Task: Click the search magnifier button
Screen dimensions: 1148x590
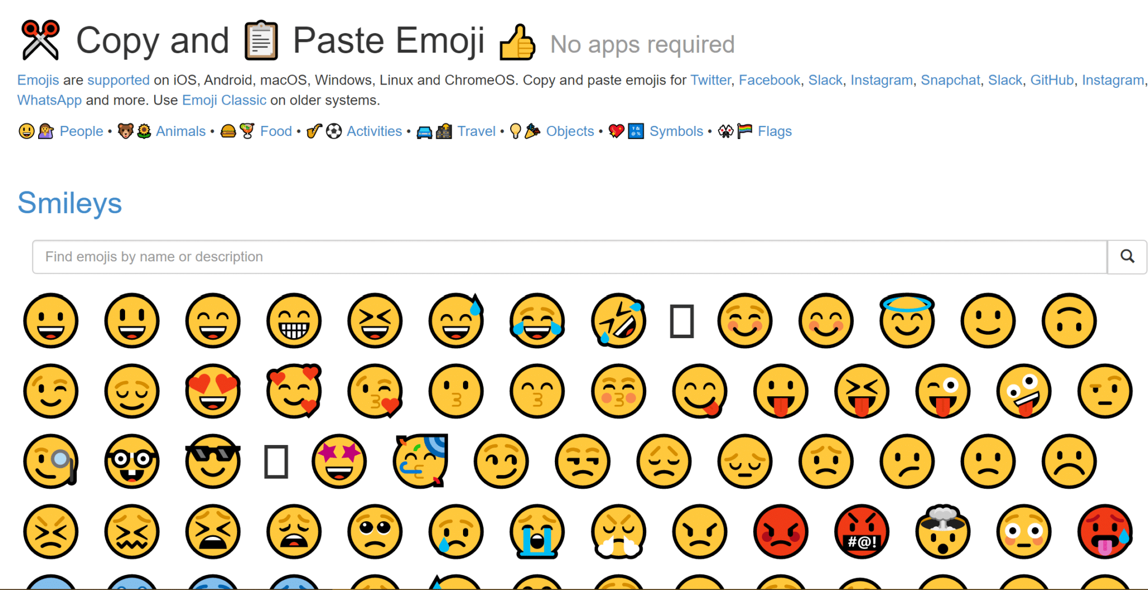Action: tap(1127, 256)
